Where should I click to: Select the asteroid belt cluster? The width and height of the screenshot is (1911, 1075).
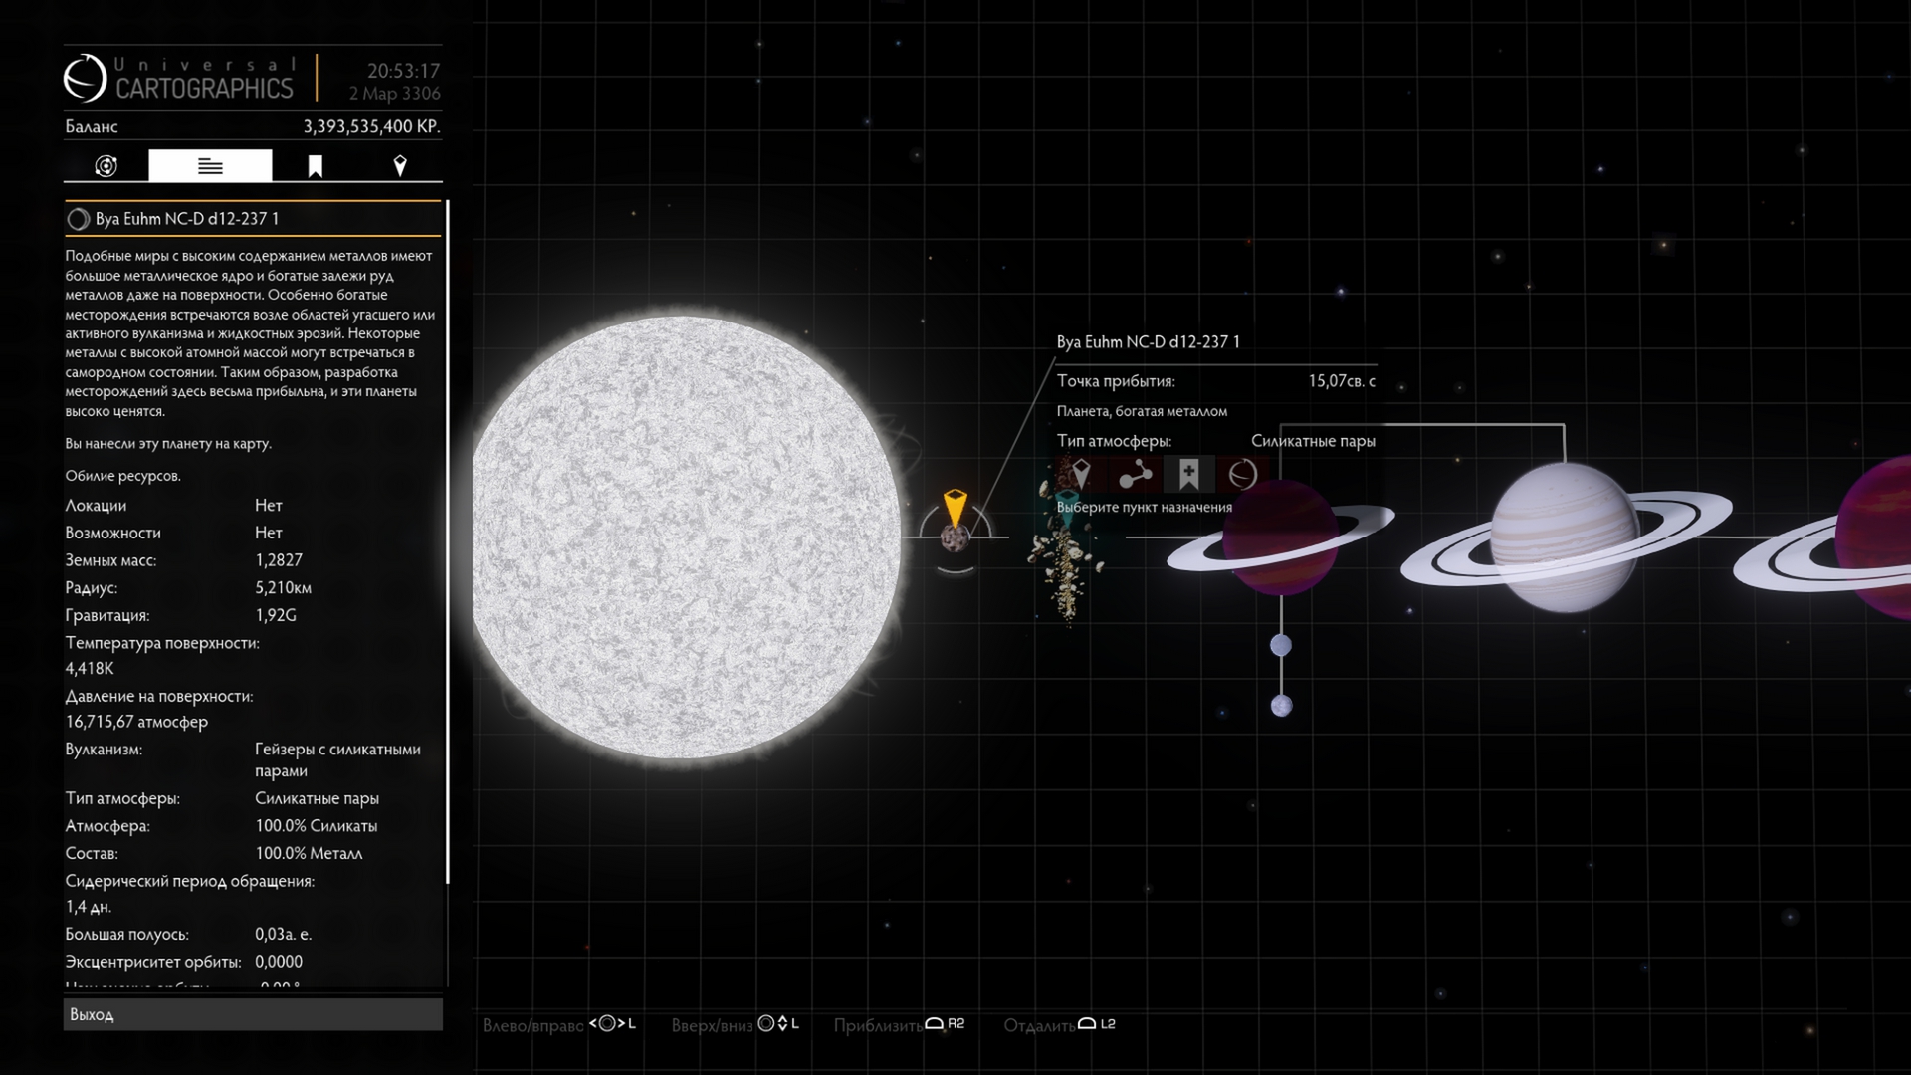[x=1067, y=557]
